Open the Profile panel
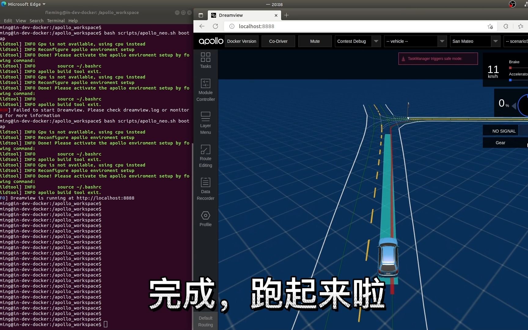Image resolution: width=528 pixels, height=330 pixels. pos(205,219)
